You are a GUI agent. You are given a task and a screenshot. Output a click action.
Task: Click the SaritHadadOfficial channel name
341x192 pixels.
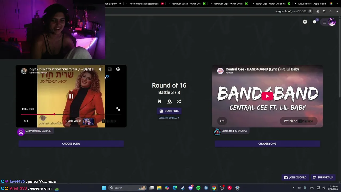(38, 73)
